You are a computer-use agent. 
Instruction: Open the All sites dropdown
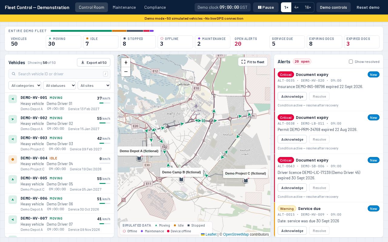[x=94, y=86]
